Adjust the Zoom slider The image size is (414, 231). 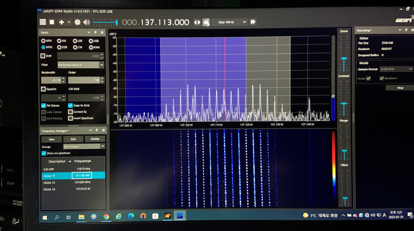point(344,59)
